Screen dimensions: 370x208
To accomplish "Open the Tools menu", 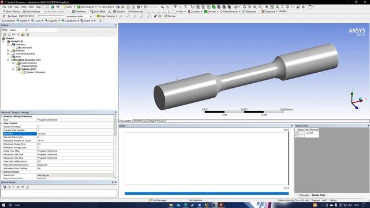I will click(x=31, y=7).
